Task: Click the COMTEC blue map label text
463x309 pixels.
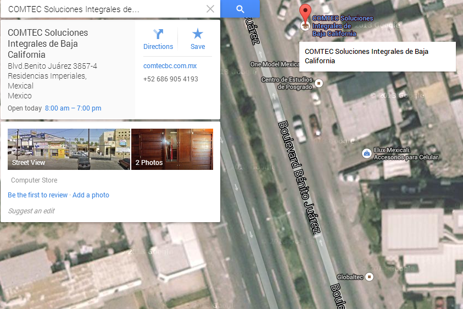Action: pos(343,26)
